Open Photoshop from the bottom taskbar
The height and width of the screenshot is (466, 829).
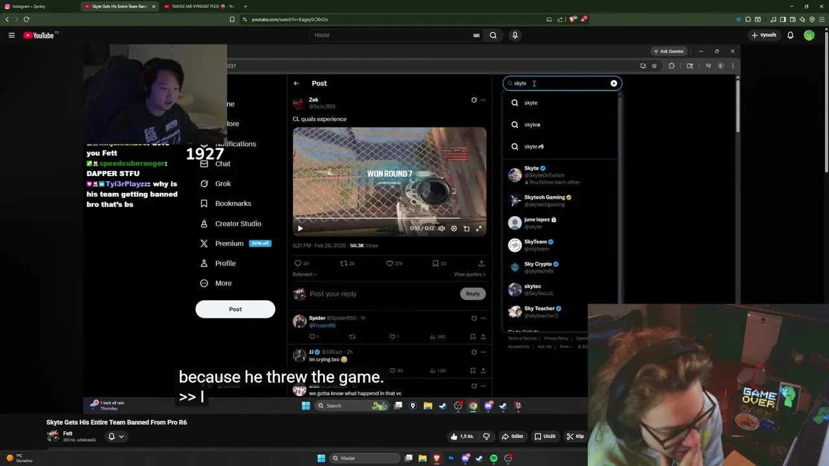point(451,458)
